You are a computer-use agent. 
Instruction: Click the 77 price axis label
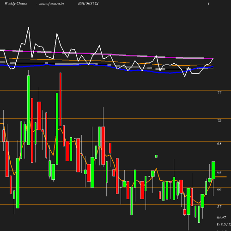coord(219,92)
